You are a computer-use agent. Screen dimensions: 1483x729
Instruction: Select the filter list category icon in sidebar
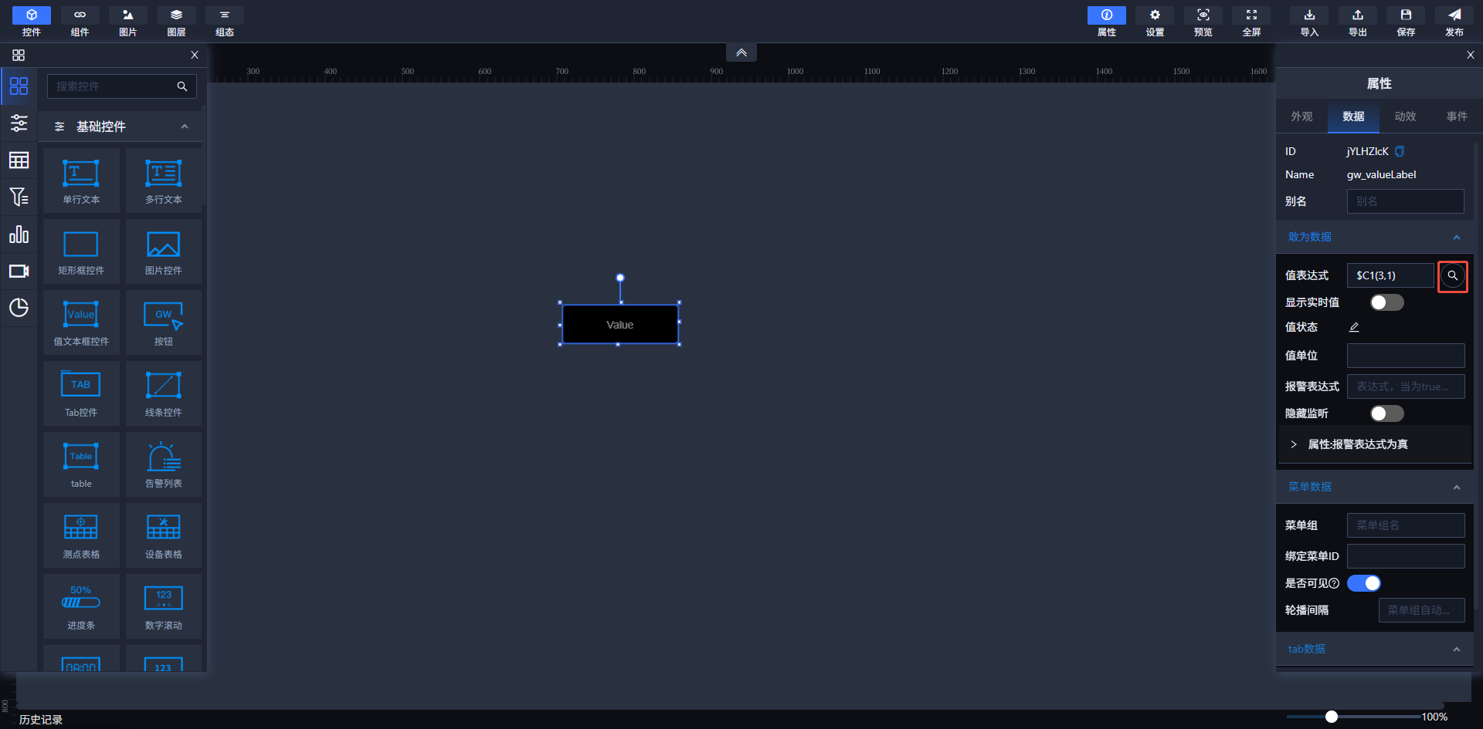tap(19, 197)
